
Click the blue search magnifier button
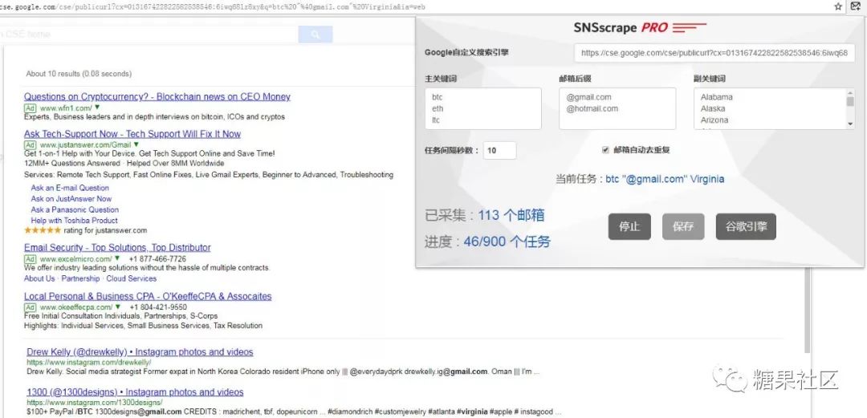click(315, 34)
